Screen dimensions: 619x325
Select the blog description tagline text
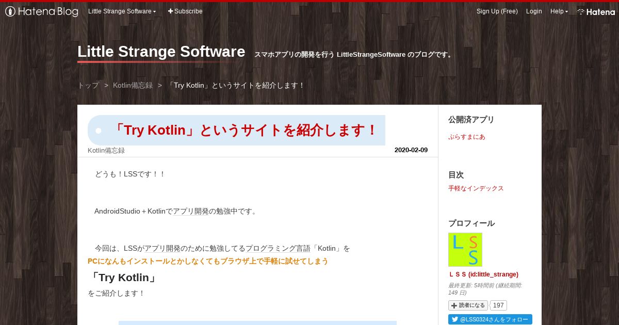354,55
